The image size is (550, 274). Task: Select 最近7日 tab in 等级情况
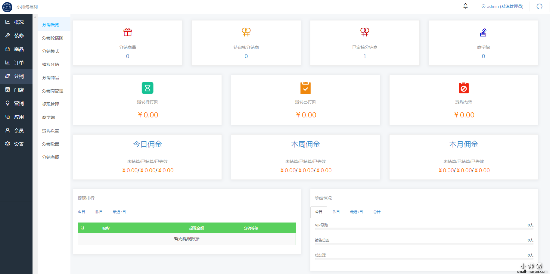[356, 212]
